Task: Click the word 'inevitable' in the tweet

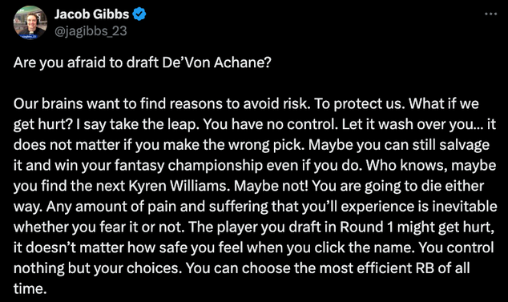Action: click(465, 207)
